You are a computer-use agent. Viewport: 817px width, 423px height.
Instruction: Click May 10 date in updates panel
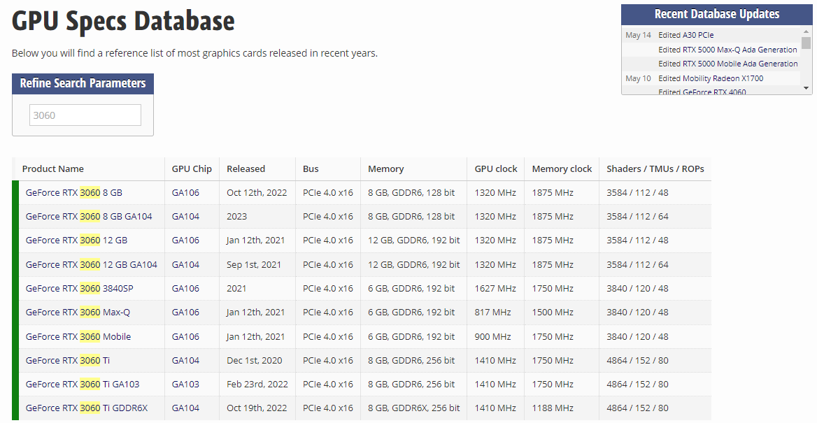click(x=638, y=78)
